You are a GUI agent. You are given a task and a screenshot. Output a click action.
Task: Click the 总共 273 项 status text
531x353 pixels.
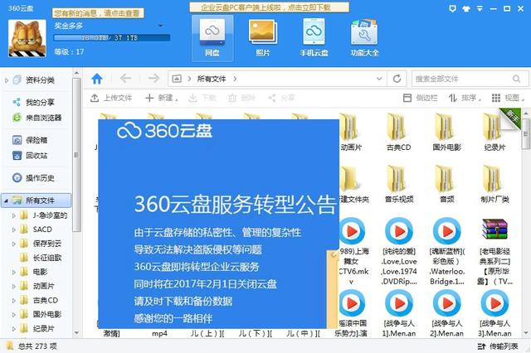point(37,346)
